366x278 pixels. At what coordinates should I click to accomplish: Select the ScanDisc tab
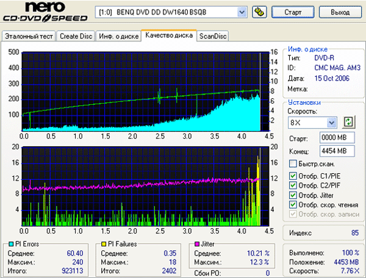click(213, 36)
